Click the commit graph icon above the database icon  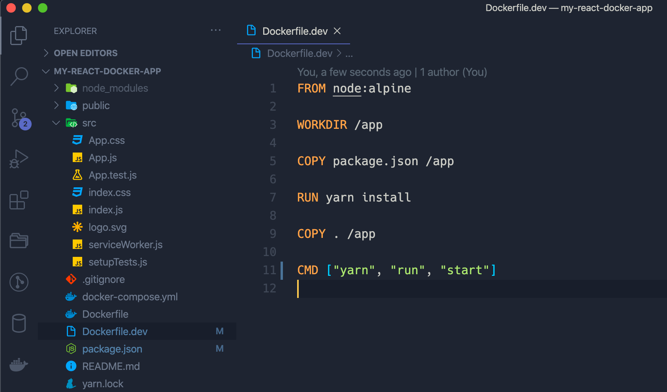tap(19, 282)
